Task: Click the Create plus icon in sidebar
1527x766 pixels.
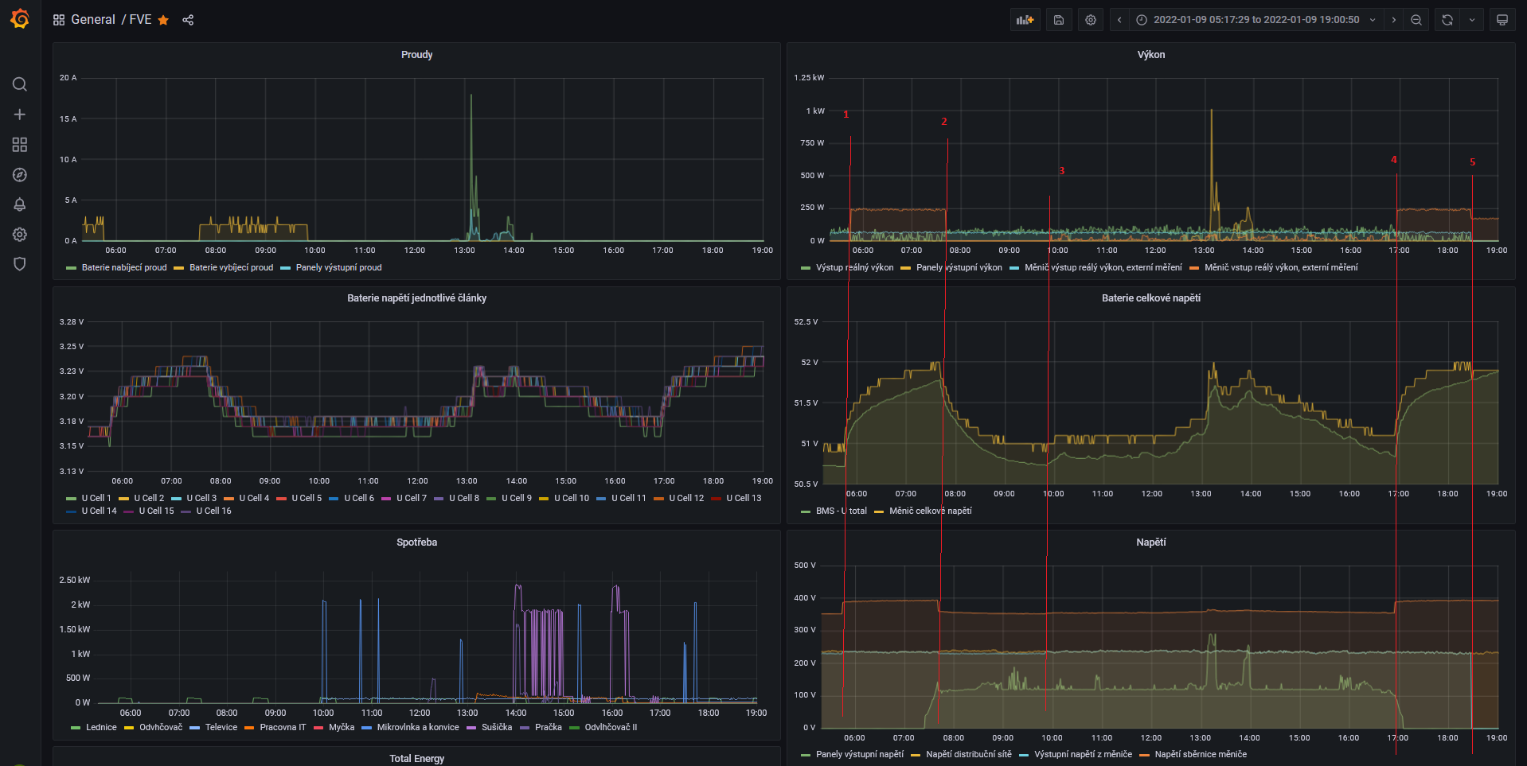Action: pos(20,115)
